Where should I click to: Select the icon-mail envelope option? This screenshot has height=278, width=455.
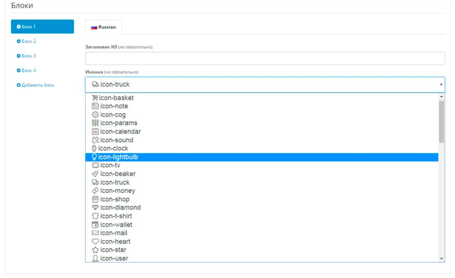click(x=110, y=233)
